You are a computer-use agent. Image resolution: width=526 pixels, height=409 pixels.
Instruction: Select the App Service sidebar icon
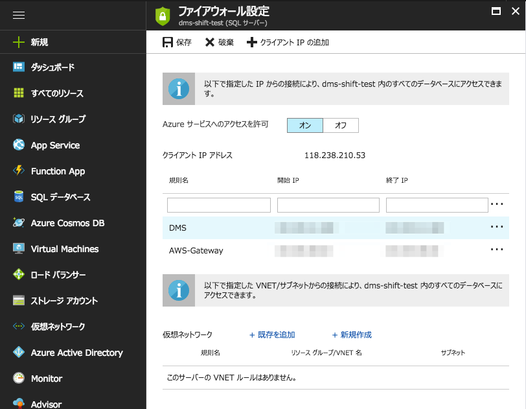[x=17, y=145]
